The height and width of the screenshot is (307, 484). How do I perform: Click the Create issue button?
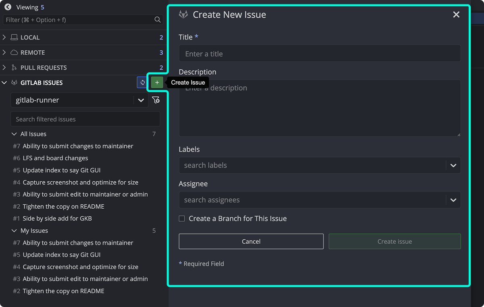point(394,241)
